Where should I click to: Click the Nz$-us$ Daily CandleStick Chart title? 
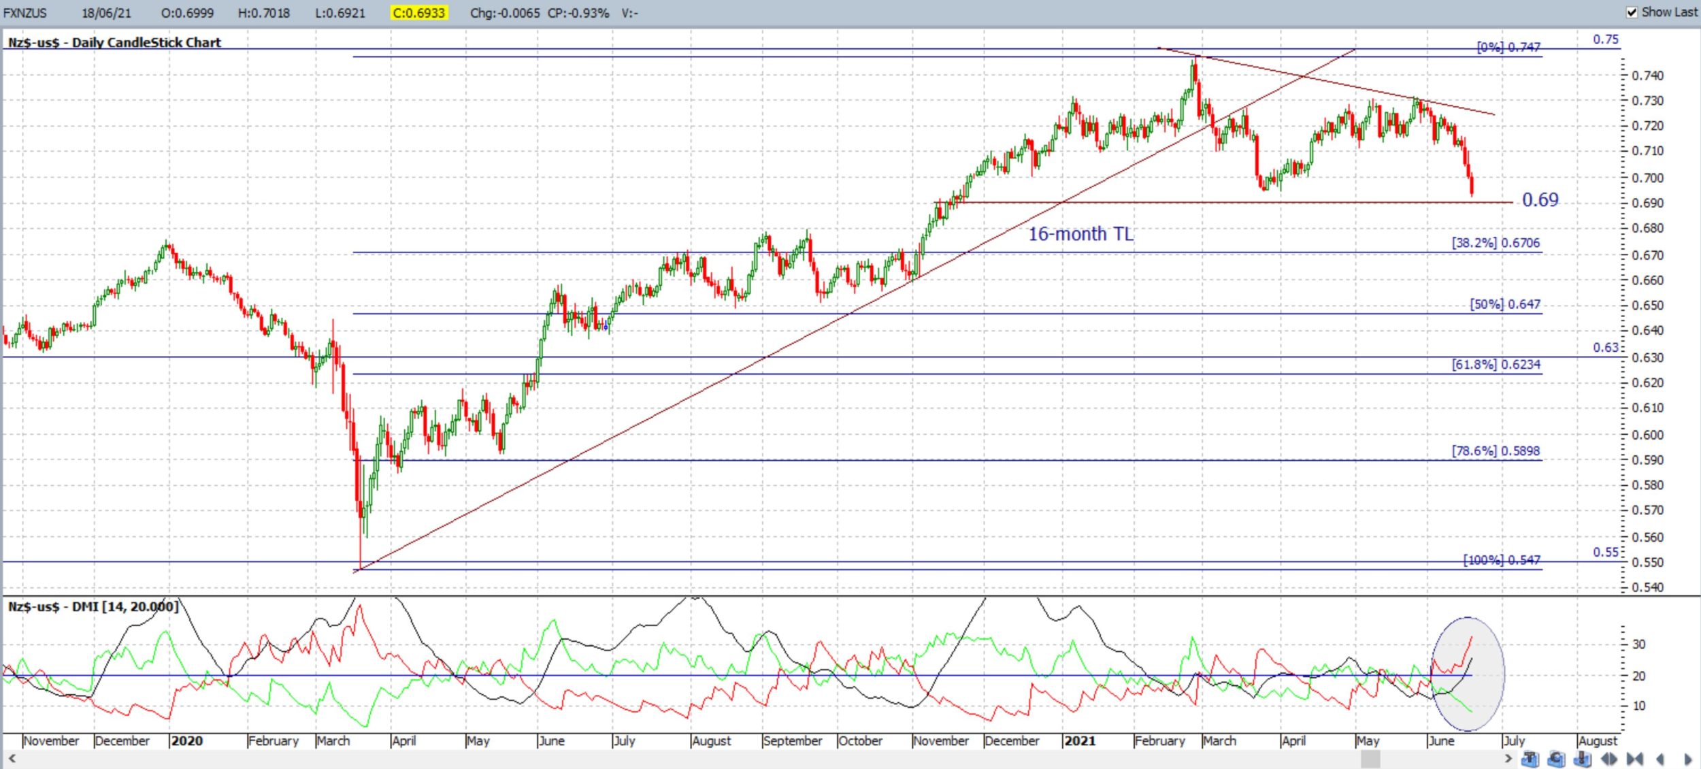click(x=114, y=42)
